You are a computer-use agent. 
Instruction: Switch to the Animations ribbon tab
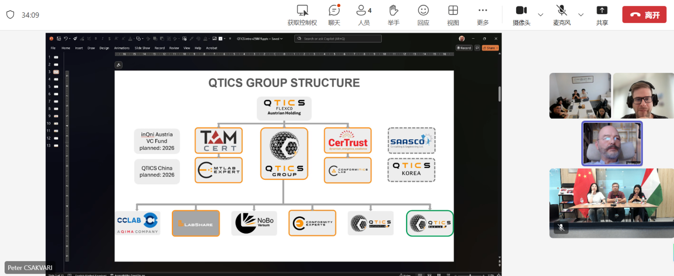[122, 48]
